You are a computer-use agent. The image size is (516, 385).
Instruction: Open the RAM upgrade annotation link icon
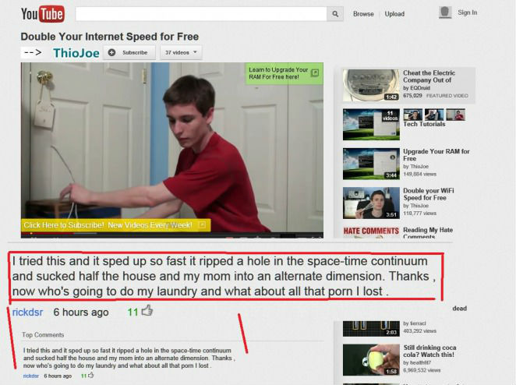315,72
